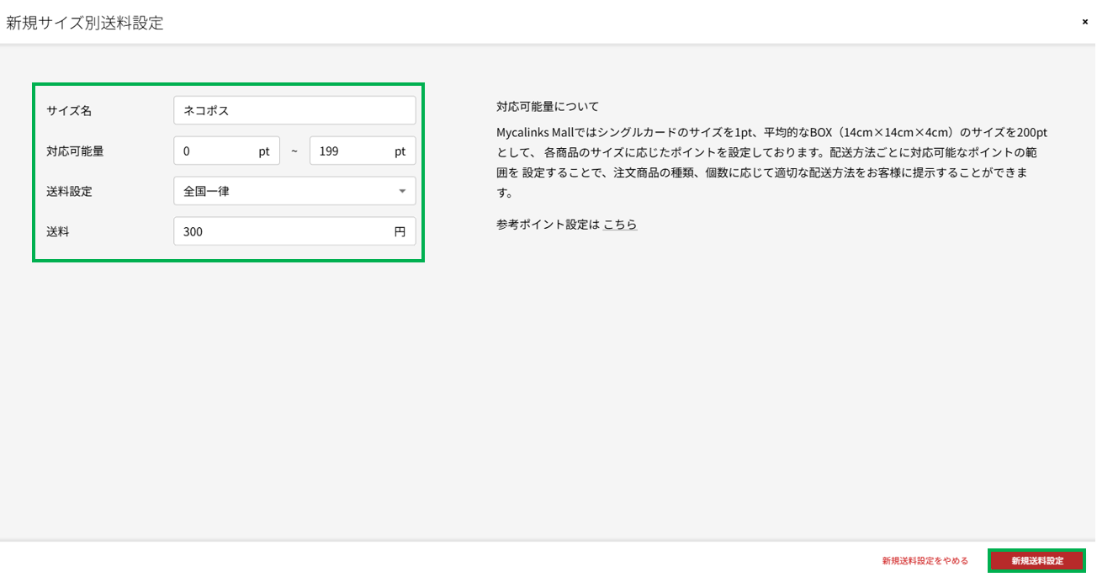The height and width of the screenshot is (577, 1097).
Task: Click the 送料 field containing 300
Action: (x=282, y=231)
